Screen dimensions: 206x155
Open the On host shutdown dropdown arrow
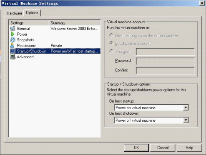(x=186, y=120)
